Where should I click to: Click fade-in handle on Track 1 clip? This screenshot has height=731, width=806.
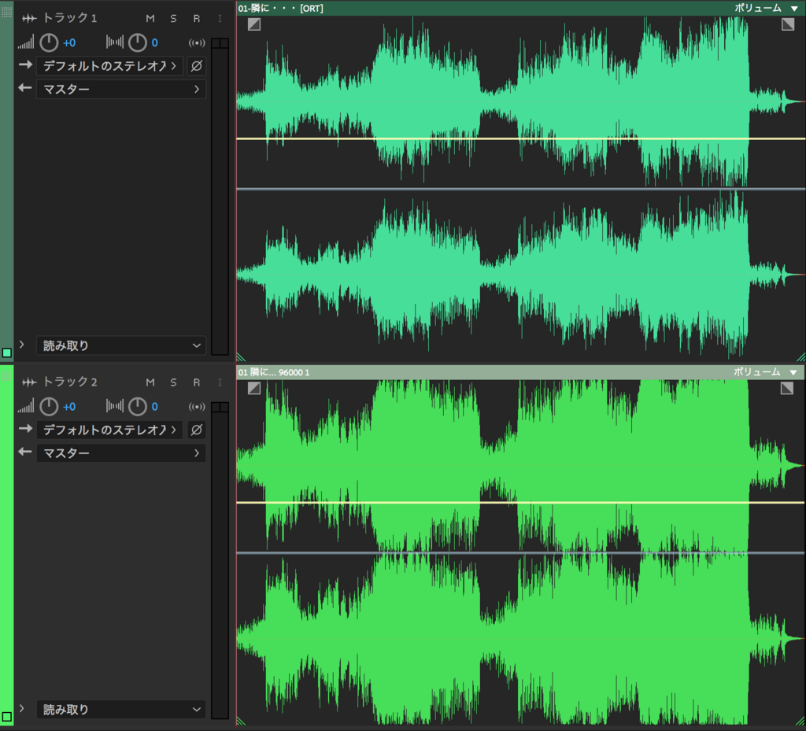(x=254, y=24)
